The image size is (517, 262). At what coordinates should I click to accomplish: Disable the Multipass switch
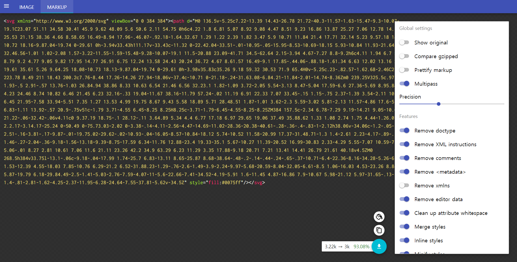[404, 84]
